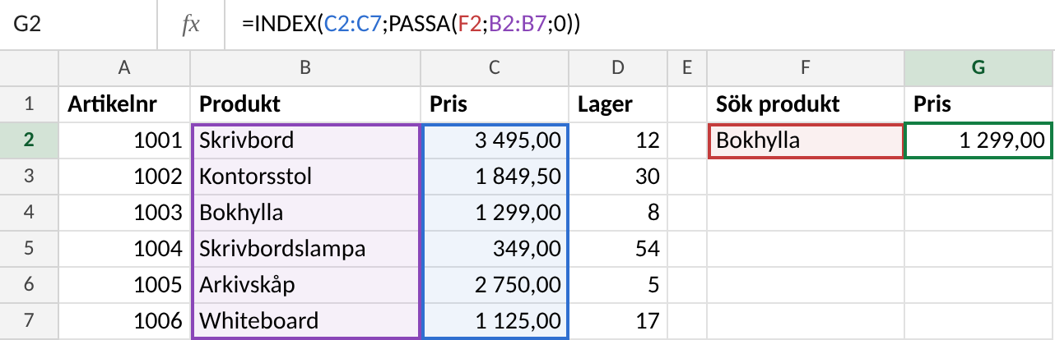Click the Bokhylla search cell F2
The image size is (1055, 340).
806,140
